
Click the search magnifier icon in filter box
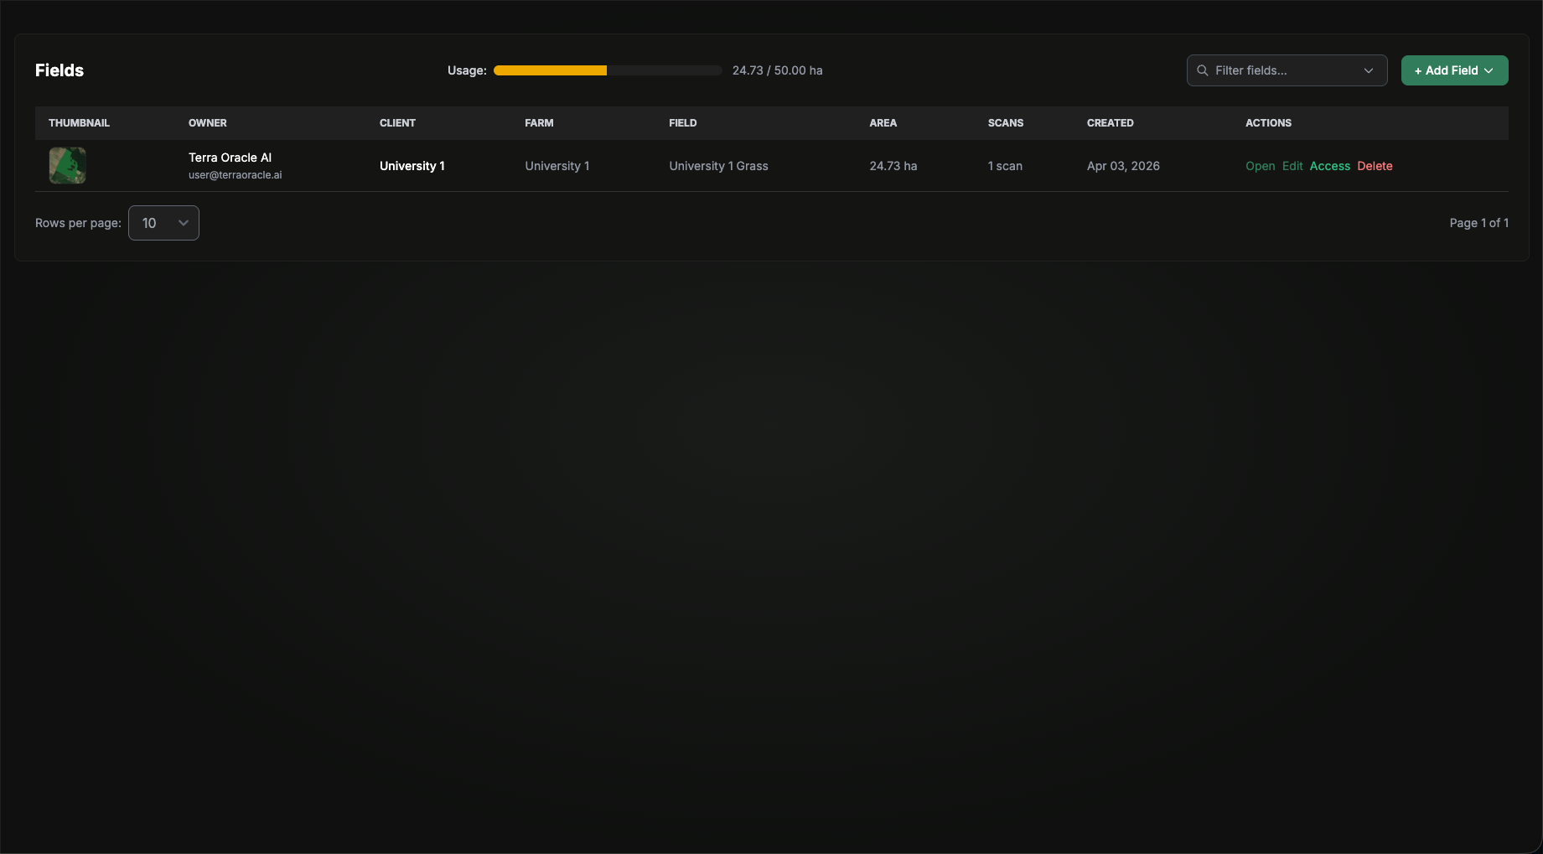point(1203,70)
